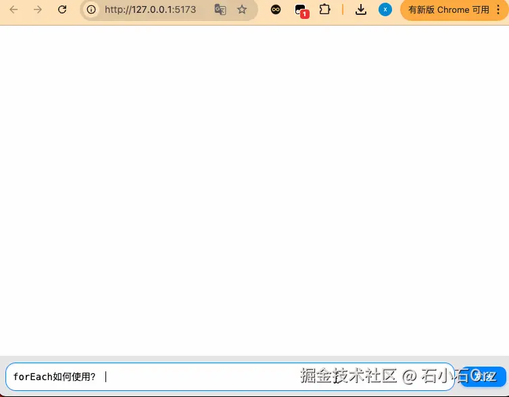The height and width of the screenshot is (397, 509).
Task: Click the blue send button beside input
Action: click(x=483, y=377)
